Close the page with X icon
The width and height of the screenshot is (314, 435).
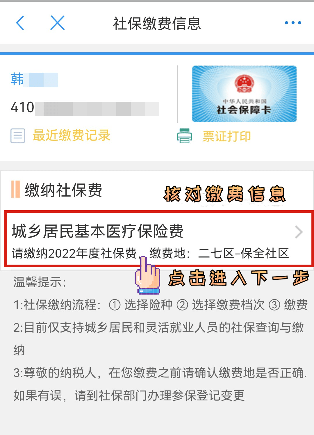(x=57, y=23)
